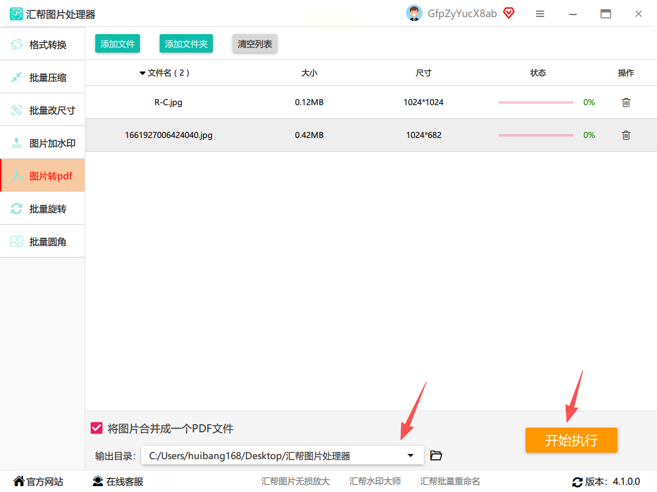The width and height of the screenshot is (657, 492).
Task: Sort list by the 文件名 column arrow
Action: point(143,74)
